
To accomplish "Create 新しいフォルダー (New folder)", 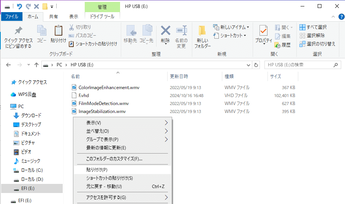I will click(203, 37).
